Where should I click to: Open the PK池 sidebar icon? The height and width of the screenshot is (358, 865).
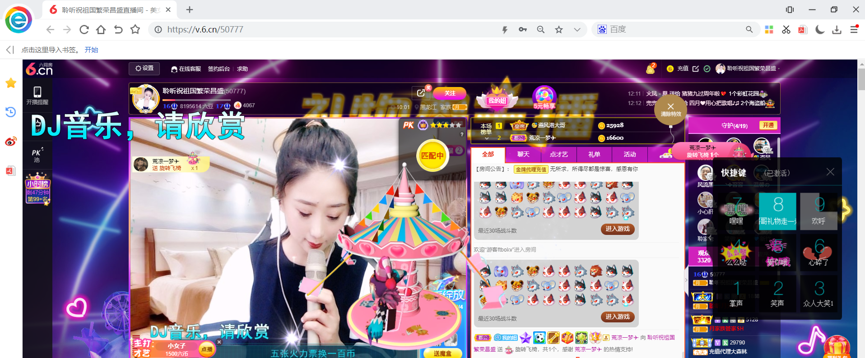(37, 155)
